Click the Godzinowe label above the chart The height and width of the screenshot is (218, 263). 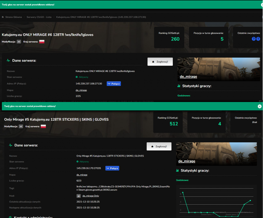point(182,180)
